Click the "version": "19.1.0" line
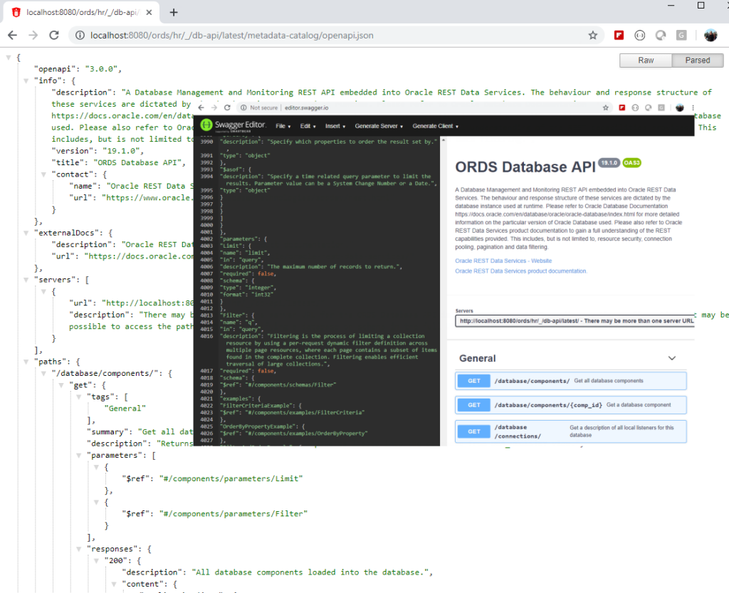 coord(98,151)
